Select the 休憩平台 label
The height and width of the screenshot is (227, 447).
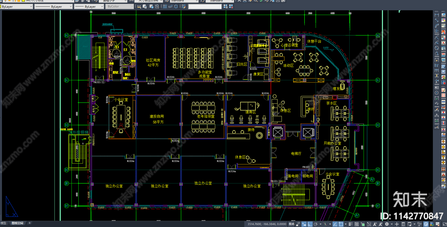coord(314,41)
